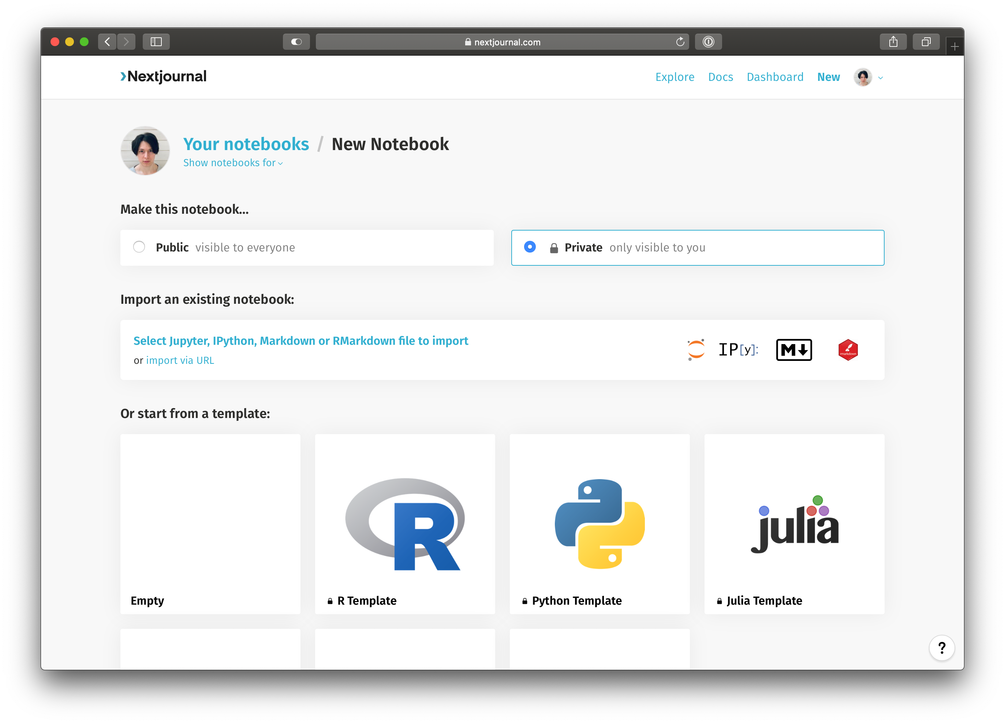Reload the page with refresh icon
The height and width of the screenshot is (724, 1005).
coord(680,42)
